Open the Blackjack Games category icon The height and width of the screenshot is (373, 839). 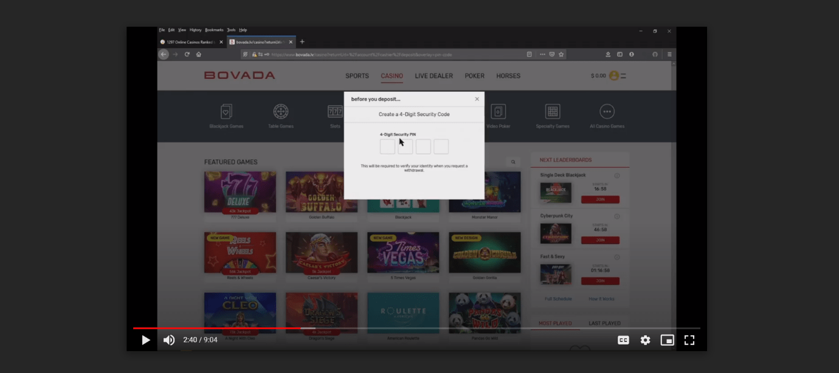coord(226,112)
